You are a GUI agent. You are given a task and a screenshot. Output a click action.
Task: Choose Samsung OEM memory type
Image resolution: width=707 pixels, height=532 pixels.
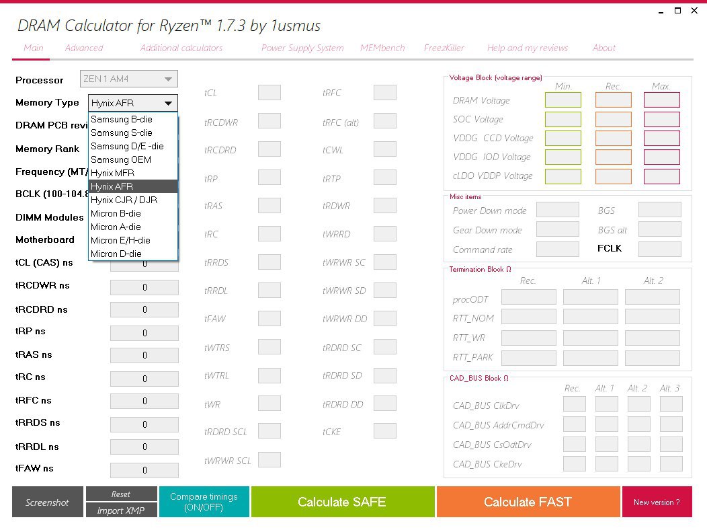click(133, 160)
